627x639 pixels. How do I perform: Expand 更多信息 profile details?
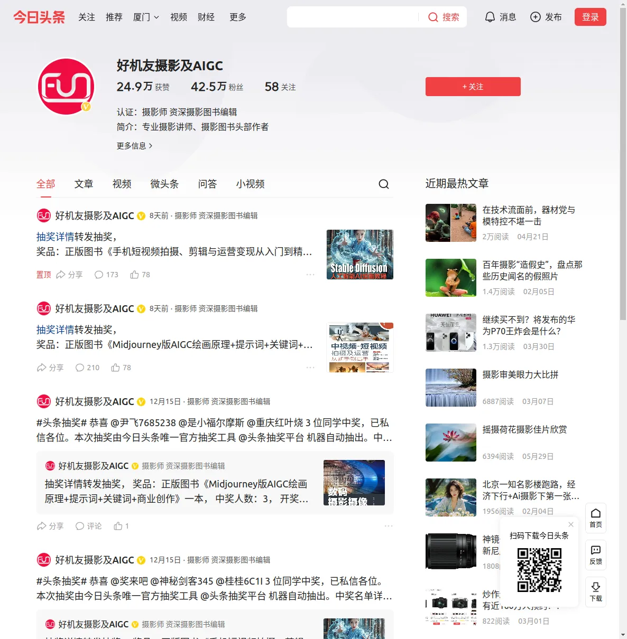[x=134, y=146]
